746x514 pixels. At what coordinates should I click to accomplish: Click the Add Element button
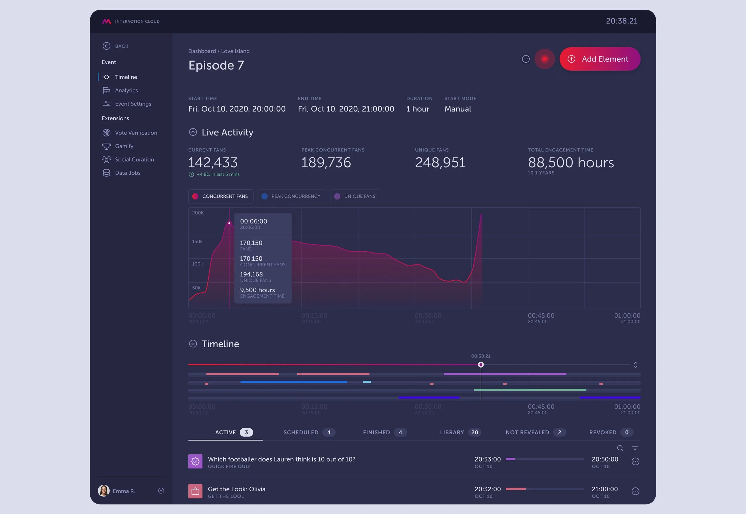pyautogui.click(x=600, y=59)
